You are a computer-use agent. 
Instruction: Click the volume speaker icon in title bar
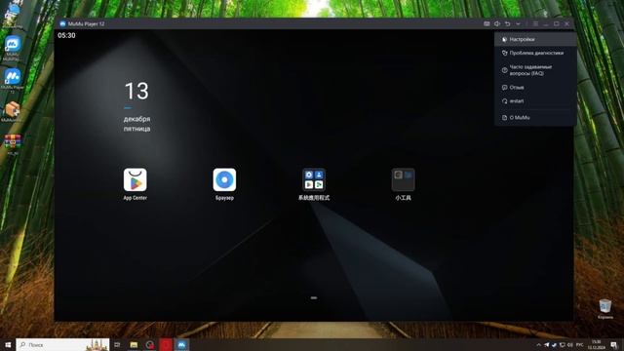tap(497, 23)
